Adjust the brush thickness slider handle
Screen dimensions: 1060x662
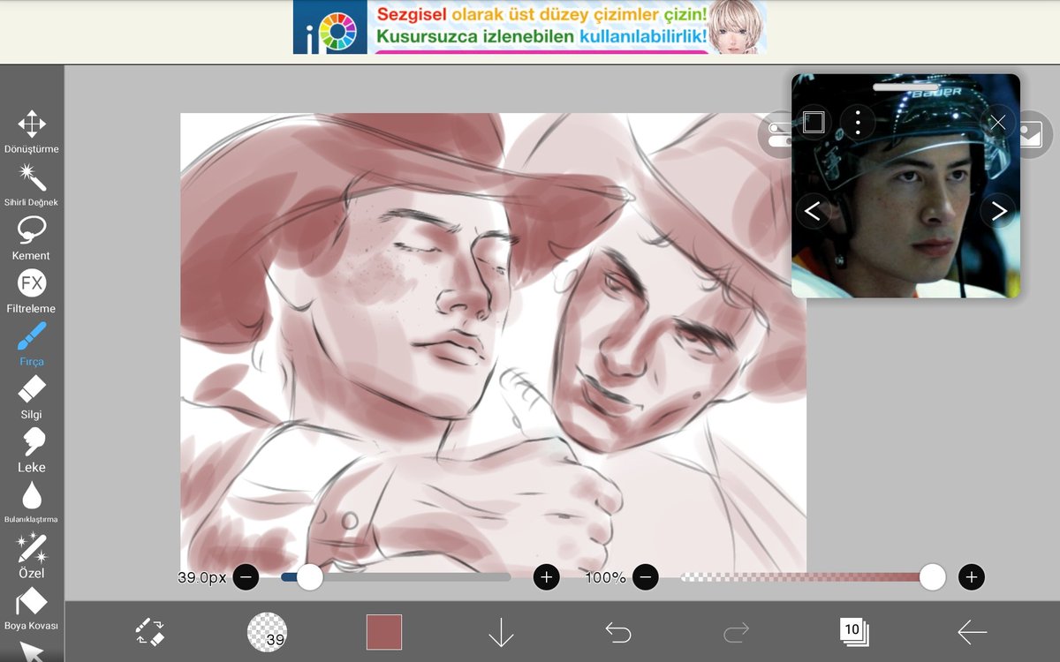click(309, 577)
